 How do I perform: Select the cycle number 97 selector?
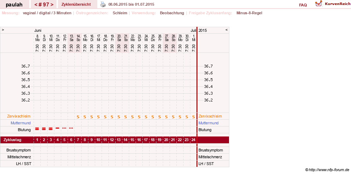[x=44, y=5]
